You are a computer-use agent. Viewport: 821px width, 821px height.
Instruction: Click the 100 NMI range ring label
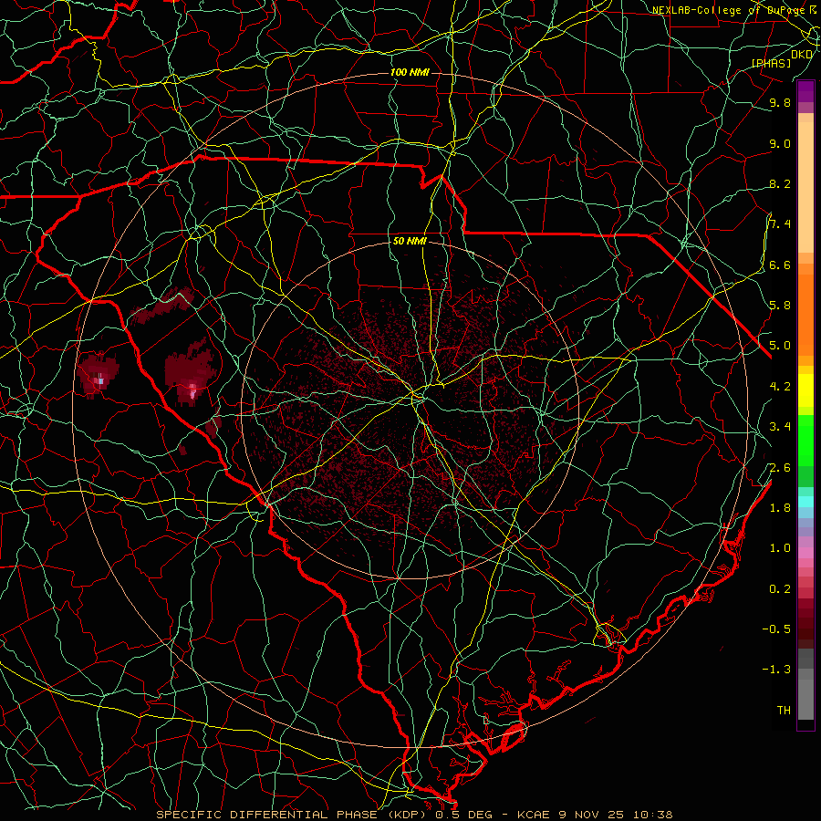pyautogui.click(x=410, y=72)
